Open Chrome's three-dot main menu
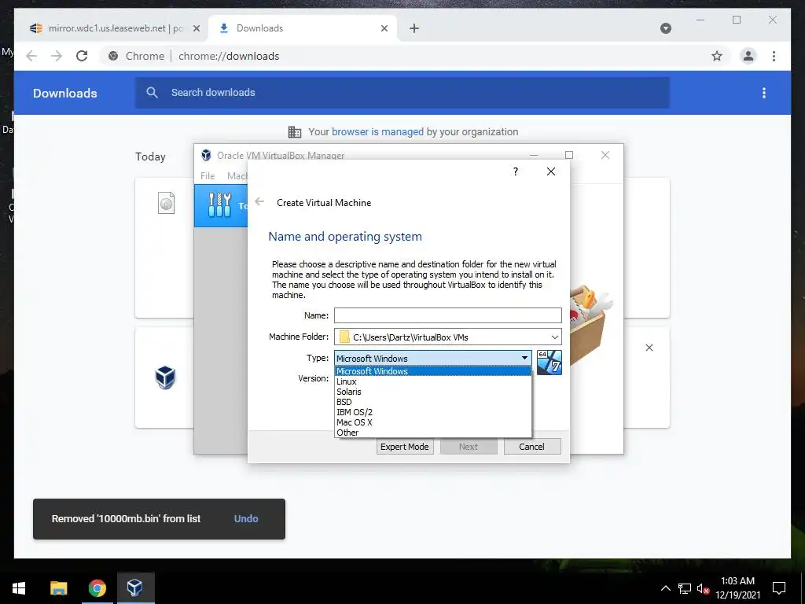 774,56
